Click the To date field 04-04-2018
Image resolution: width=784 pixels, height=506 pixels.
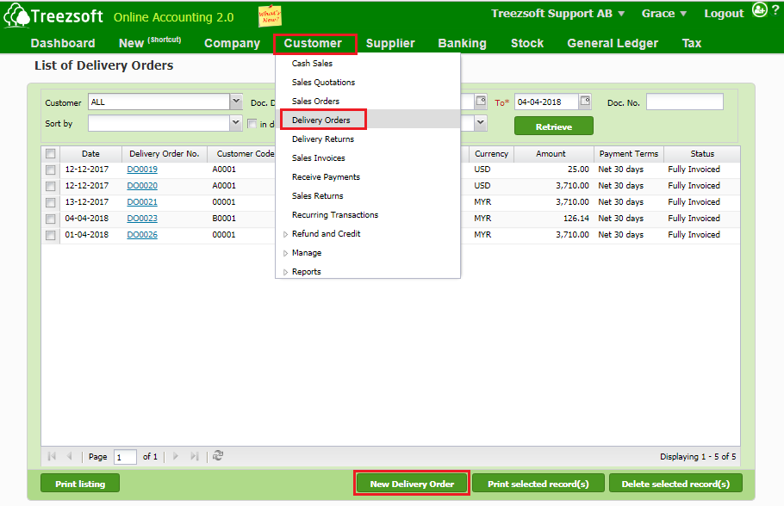coord(546,102)
